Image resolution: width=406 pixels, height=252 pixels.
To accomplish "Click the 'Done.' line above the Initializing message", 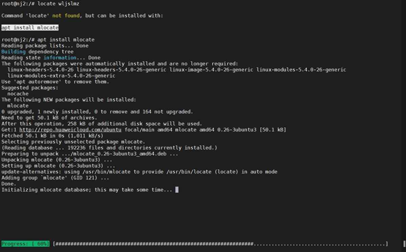I will click(x=9, y=184).
